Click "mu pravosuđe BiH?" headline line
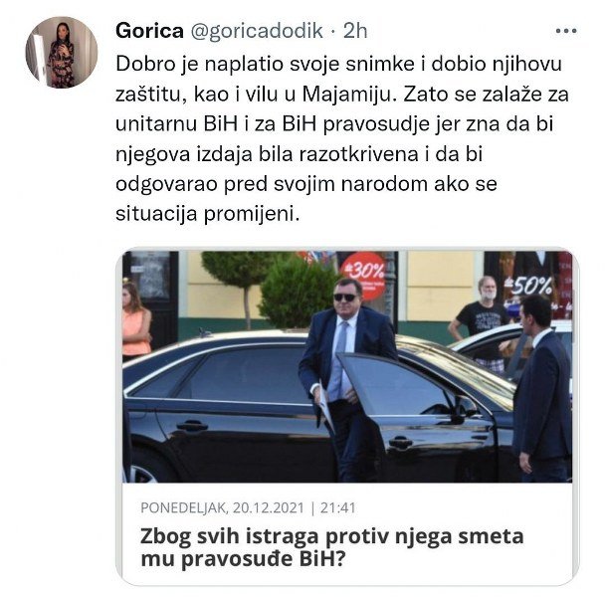Image resolution: width=605 pixels, height=597 pixels. (243, 558)
